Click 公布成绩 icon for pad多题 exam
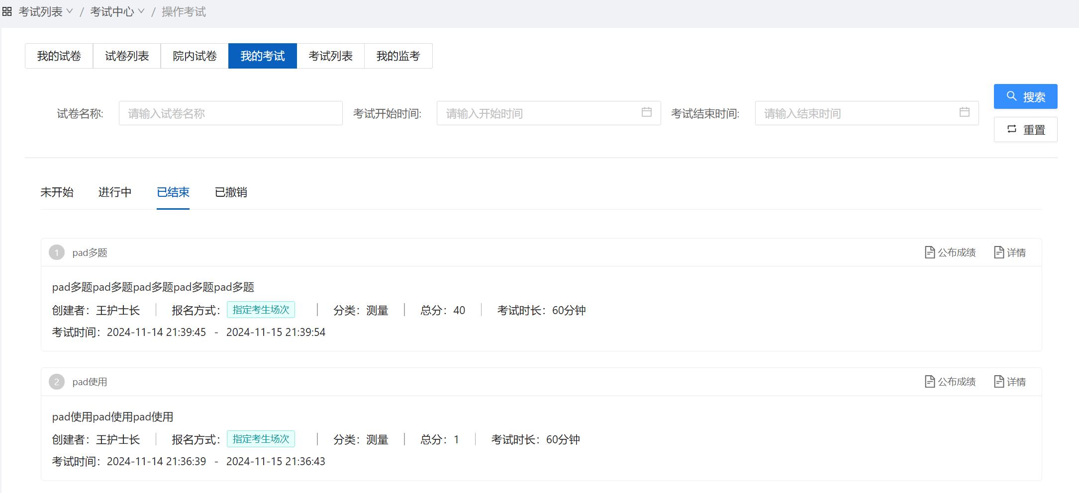The height and width of the screenshot is (493, 1079). click(x=929, y=252)
